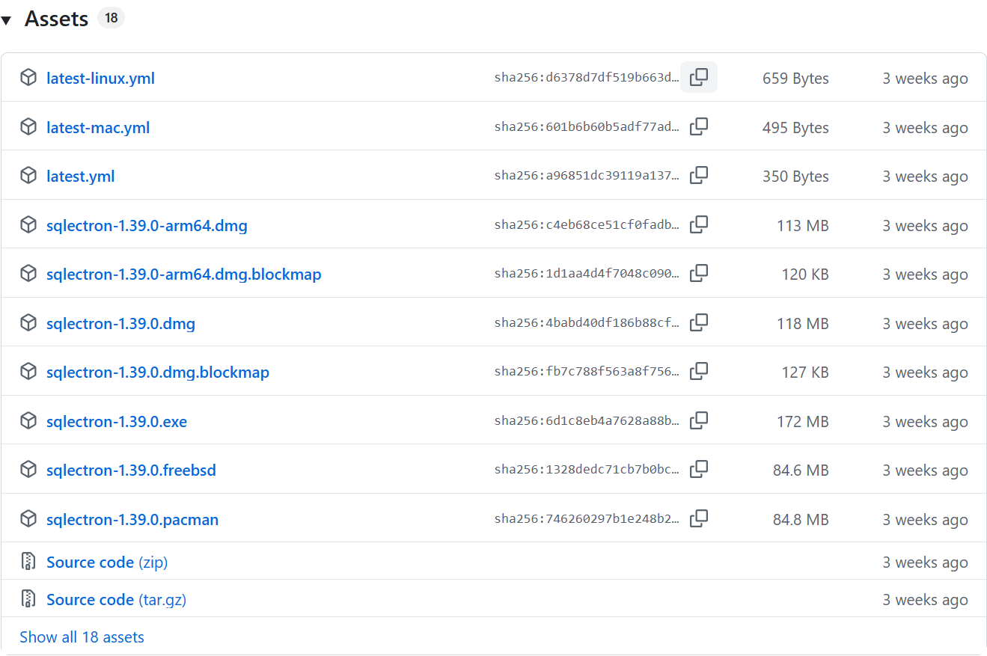Click package icon beside sqlectron-1.39.0.exe
The height and width of the screenshot is (656, 987).
point(28,420)
